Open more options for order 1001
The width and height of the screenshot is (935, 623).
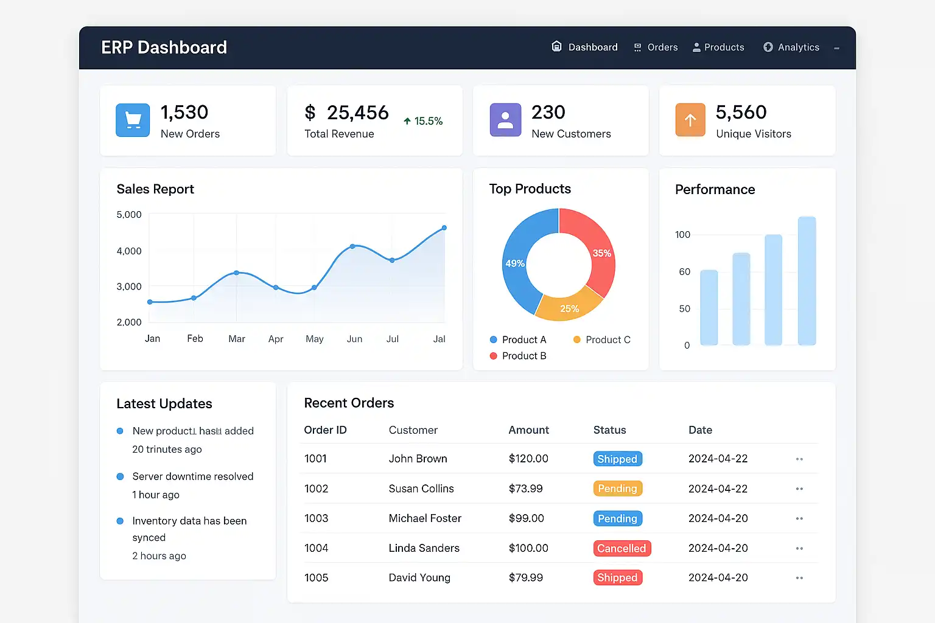click(799, 459)
